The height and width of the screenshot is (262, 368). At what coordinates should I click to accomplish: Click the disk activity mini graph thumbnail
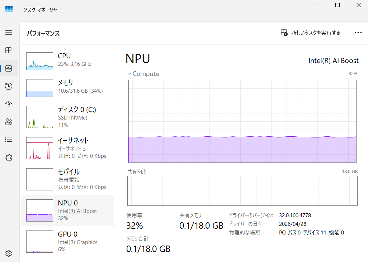[x=40, y=117]
